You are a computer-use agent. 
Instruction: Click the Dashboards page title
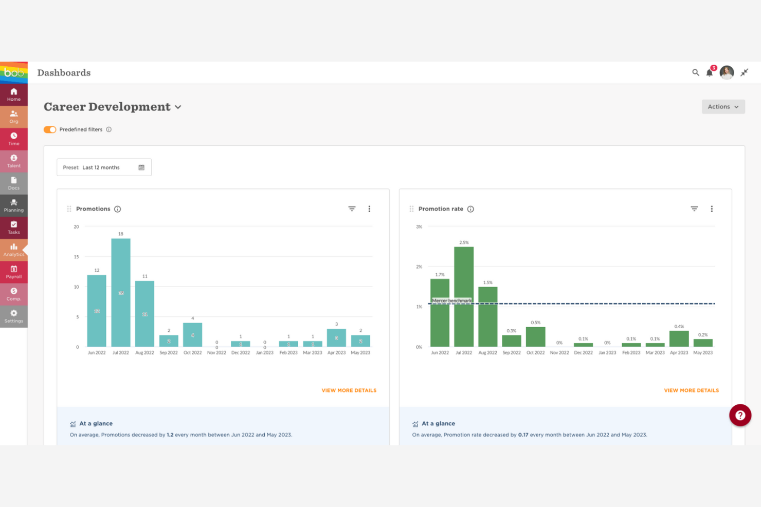pyautogui.click(x=64, y=72)
